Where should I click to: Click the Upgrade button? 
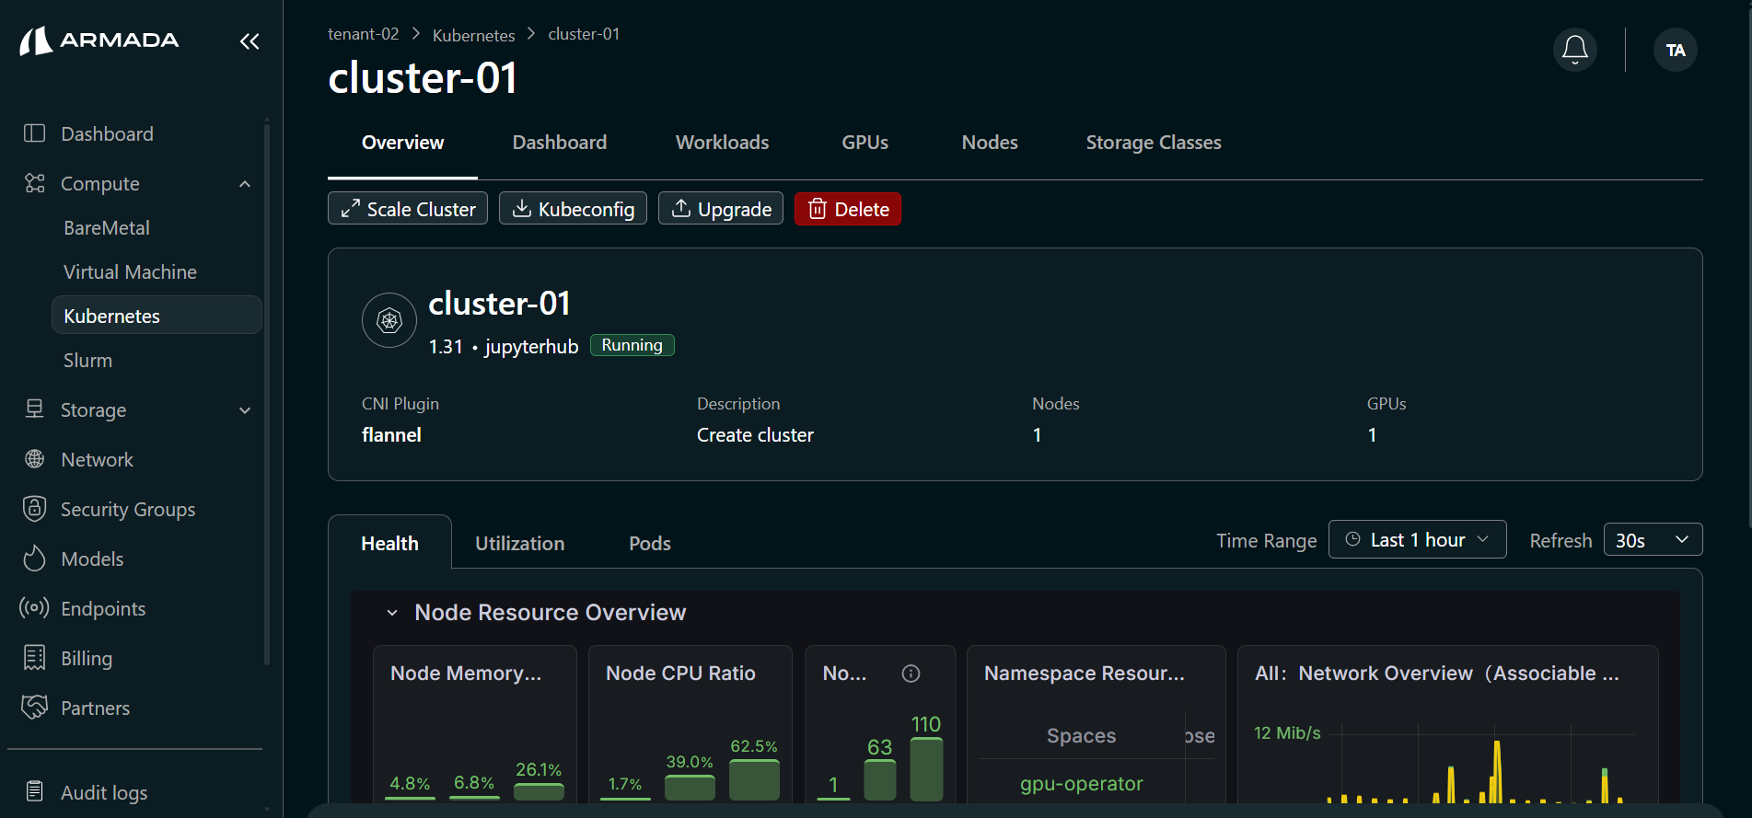(721, 209)
